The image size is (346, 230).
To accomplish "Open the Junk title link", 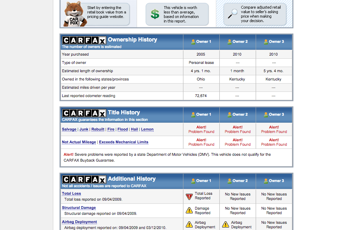I will [84, 129].
